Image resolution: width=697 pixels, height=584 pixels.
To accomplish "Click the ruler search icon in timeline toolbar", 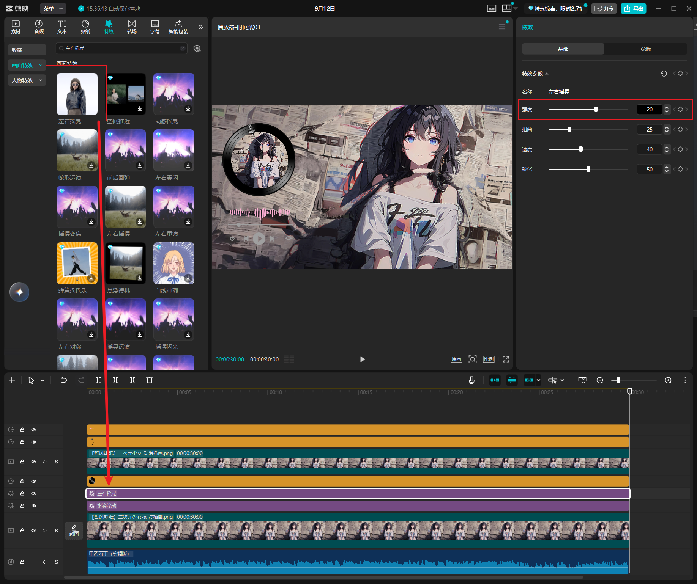I will pos(582,380).
